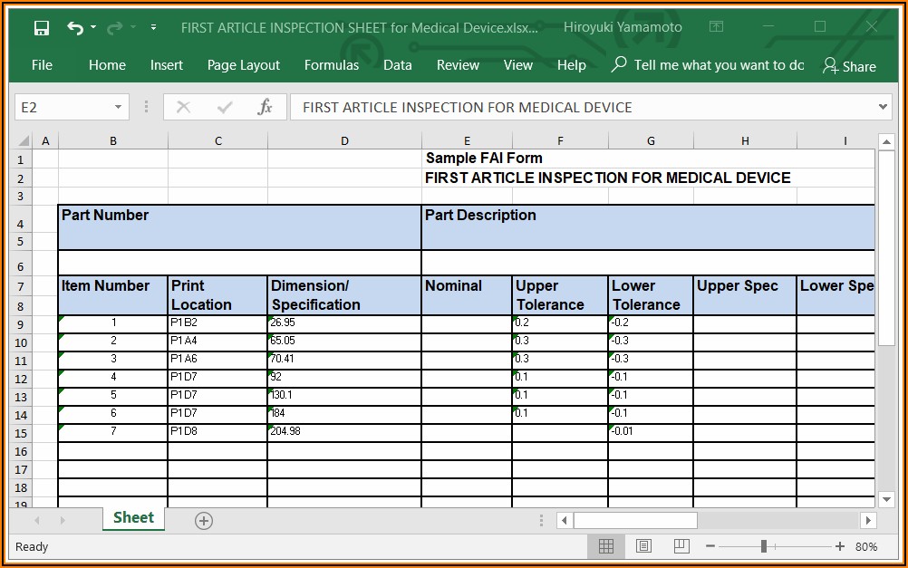
Task: Switch to Page Layout view in status bar
Action: (643, 546)
